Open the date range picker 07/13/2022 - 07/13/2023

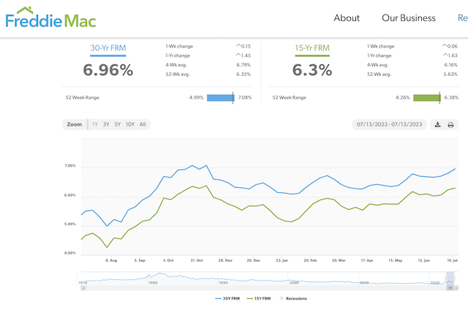(388, 124)
